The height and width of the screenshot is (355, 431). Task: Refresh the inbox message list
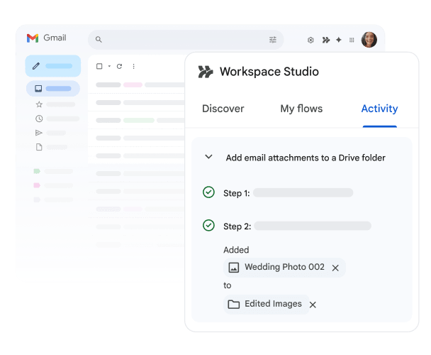(119, 66)
